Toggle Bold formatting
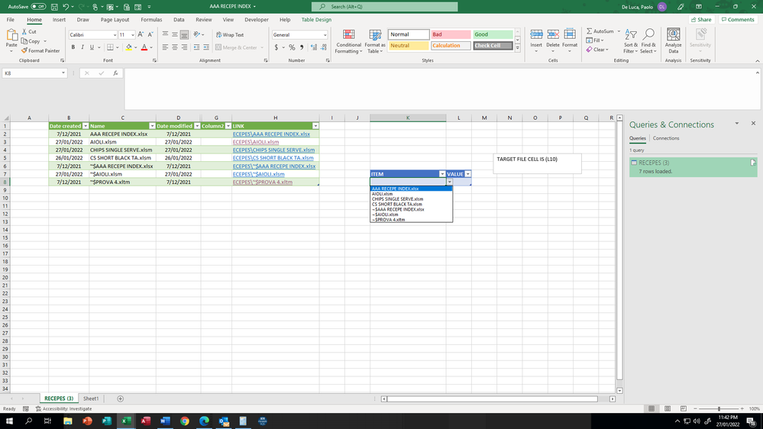Screen dimensions: 763x429 click(x=73, y=47)
